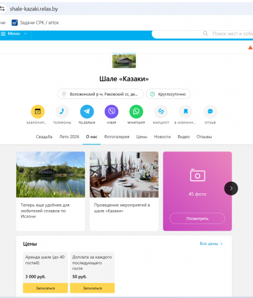Screen dimensions: 253x298
Task: Select the О нас tab
Action: [91, 137]
